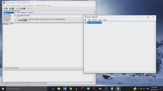Click the Insert CMD button

click(x=22, y=20)
